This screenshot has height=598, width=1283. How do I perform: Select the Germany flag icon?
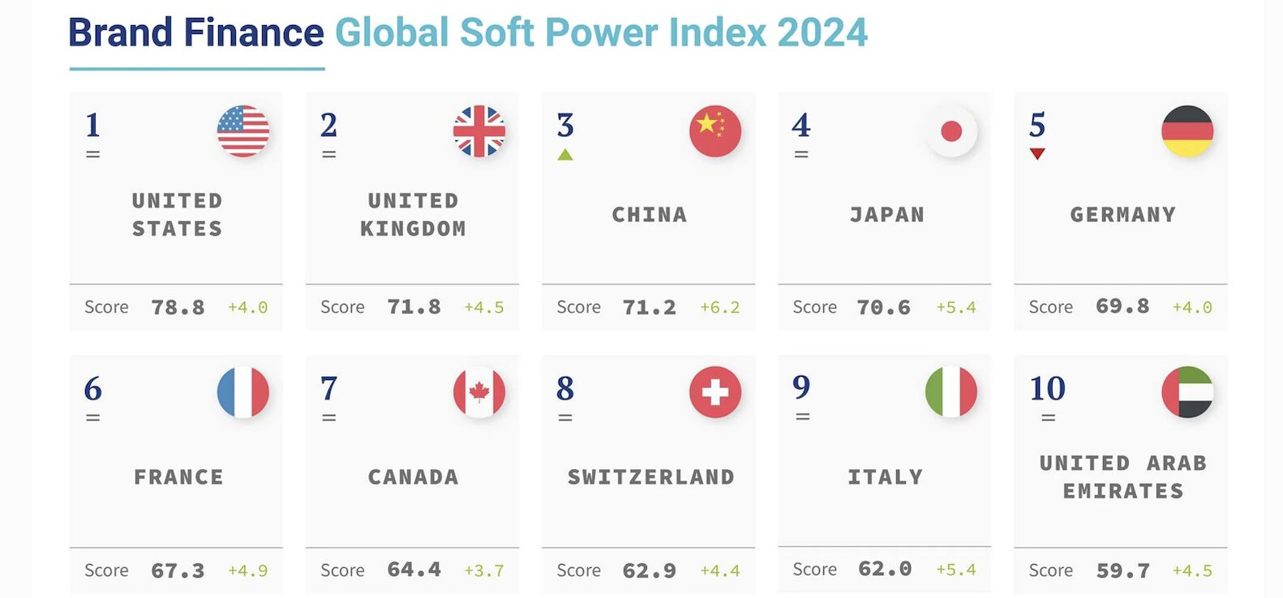[1187, 131]
